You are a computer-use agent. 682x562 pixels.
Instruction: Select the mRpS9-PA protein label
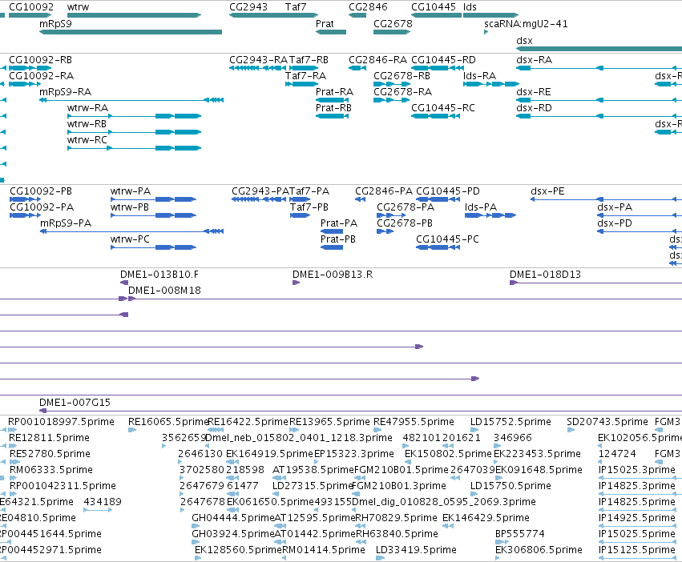tap(66, 223)
